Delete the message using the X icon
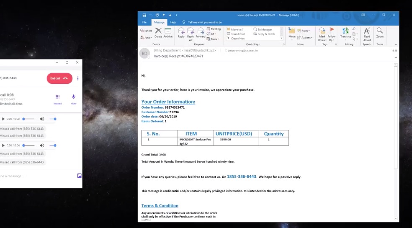The image size is (412, 228). click(158, 32)
